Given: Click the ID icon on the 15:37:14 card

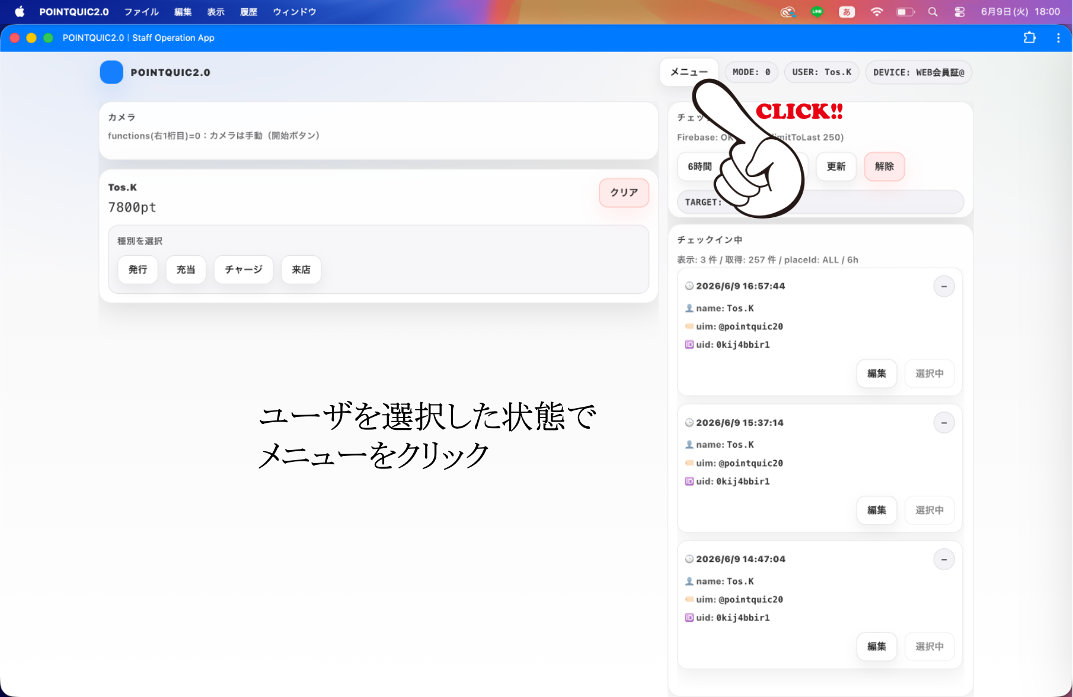Looking at the screenshot, I should click(689, 481).
